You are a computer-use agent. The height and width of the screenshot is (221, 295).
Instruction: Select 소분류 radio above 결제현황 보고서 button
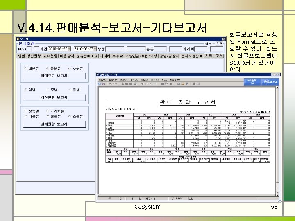click(x=70, y=116)
